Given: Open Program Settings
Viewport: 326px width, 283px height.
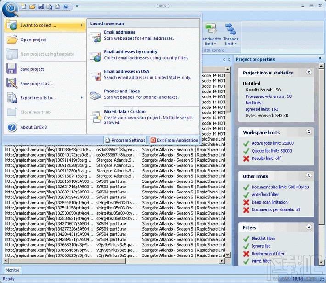Looking at the screenshot, I should pyautogui.click(x=125, y=140).
